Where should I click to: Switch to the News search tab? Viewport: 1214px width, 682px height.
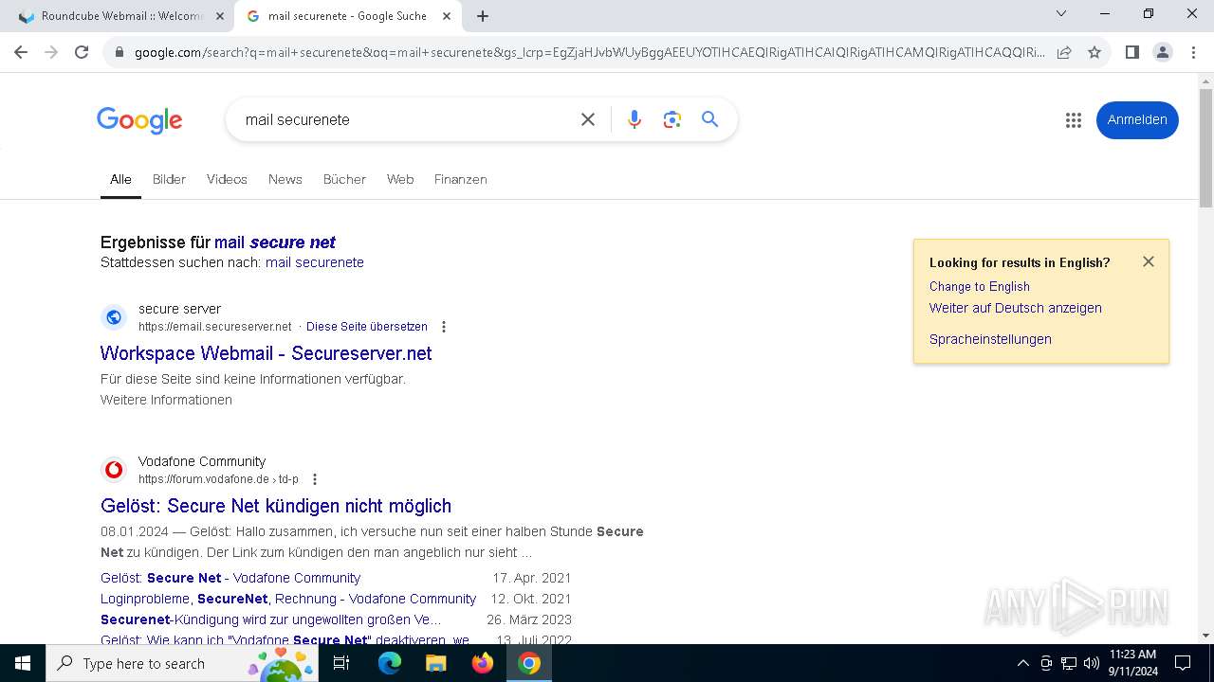[x=285, y=179]
